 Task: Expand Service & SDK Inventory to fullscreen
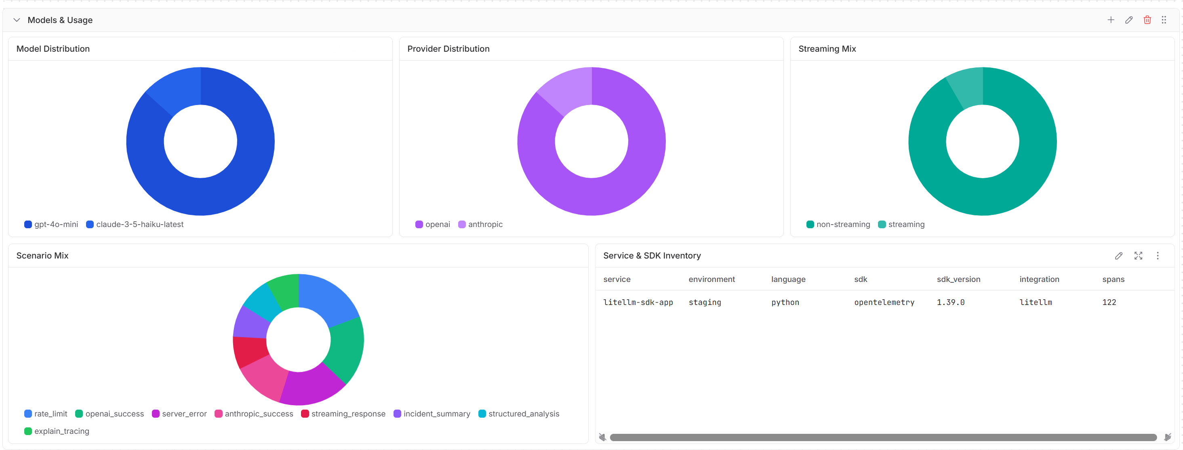pyautogui.click(x=1138, y=256)
